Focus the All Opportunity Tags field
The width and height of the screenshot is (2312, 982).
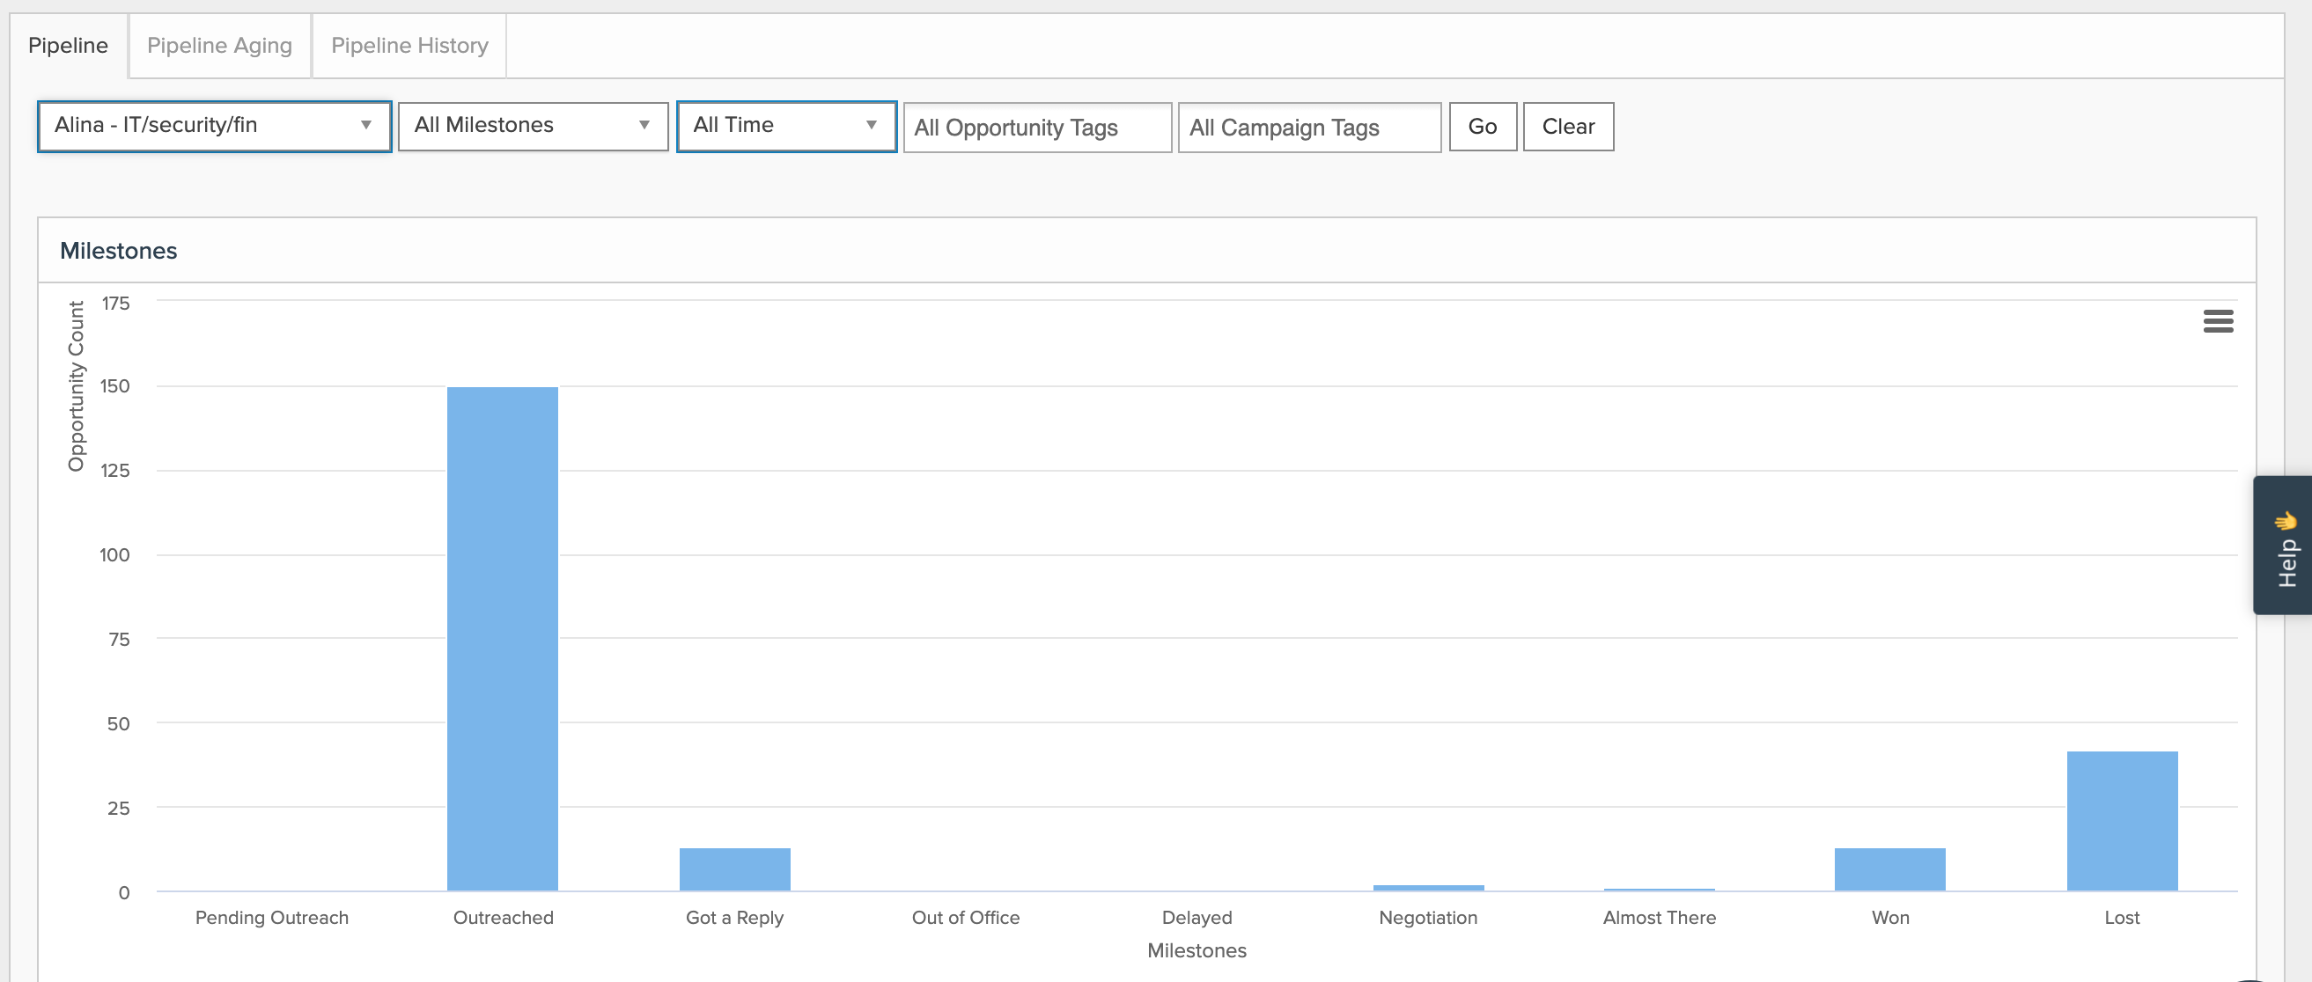click(1037, 128)
